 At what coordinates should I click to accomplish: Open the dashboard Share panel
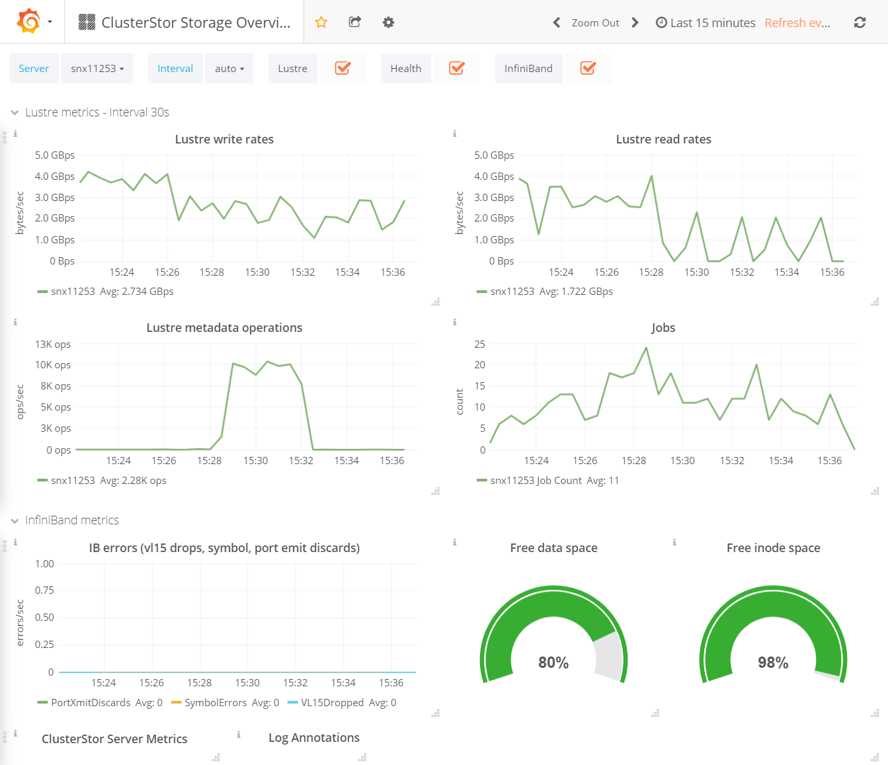click(x=354, y=22)
